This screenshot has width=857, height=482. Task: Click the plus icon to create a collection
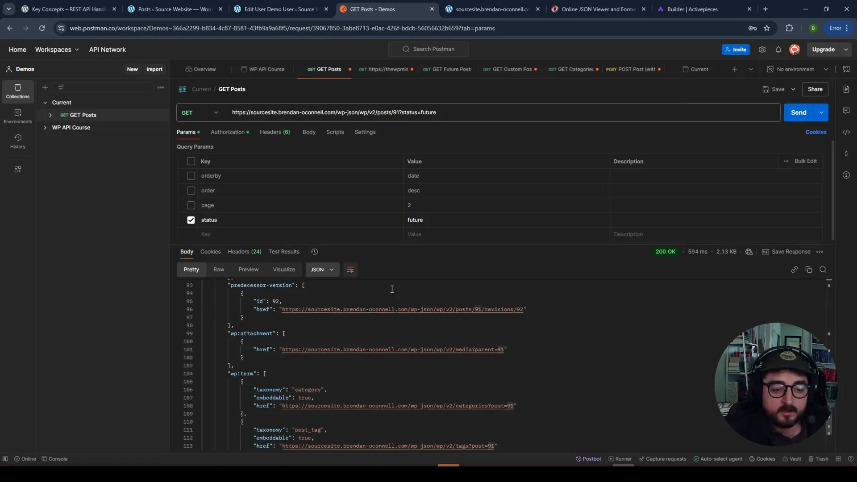click(x=45, y=87)
